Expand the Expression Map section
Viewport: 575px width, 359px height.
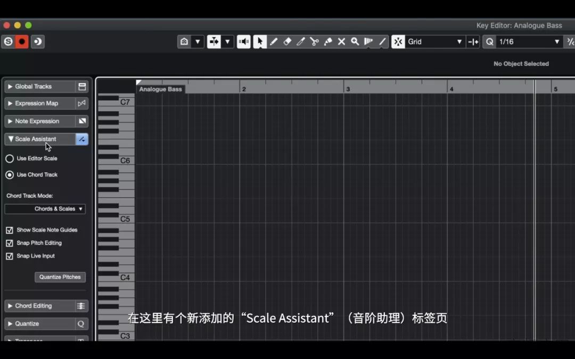click(39, 103)
